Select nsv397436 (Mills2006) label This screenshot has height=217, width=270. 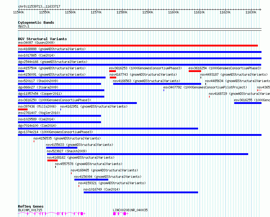point(37,106)
